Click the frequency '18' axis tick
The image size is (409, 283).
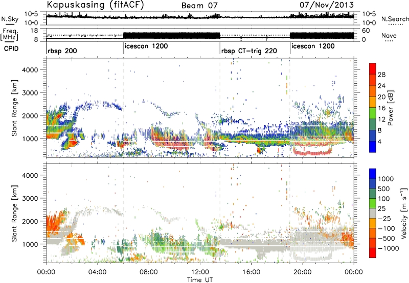pos(34,31)
